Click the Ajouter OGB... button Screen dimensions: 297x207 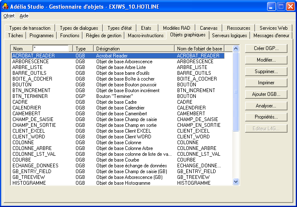266,94
